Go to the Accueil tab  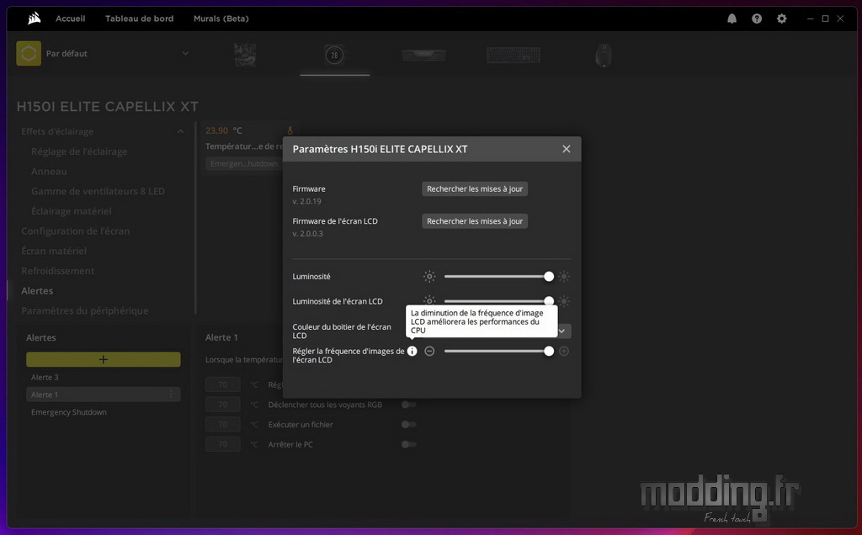71,19
